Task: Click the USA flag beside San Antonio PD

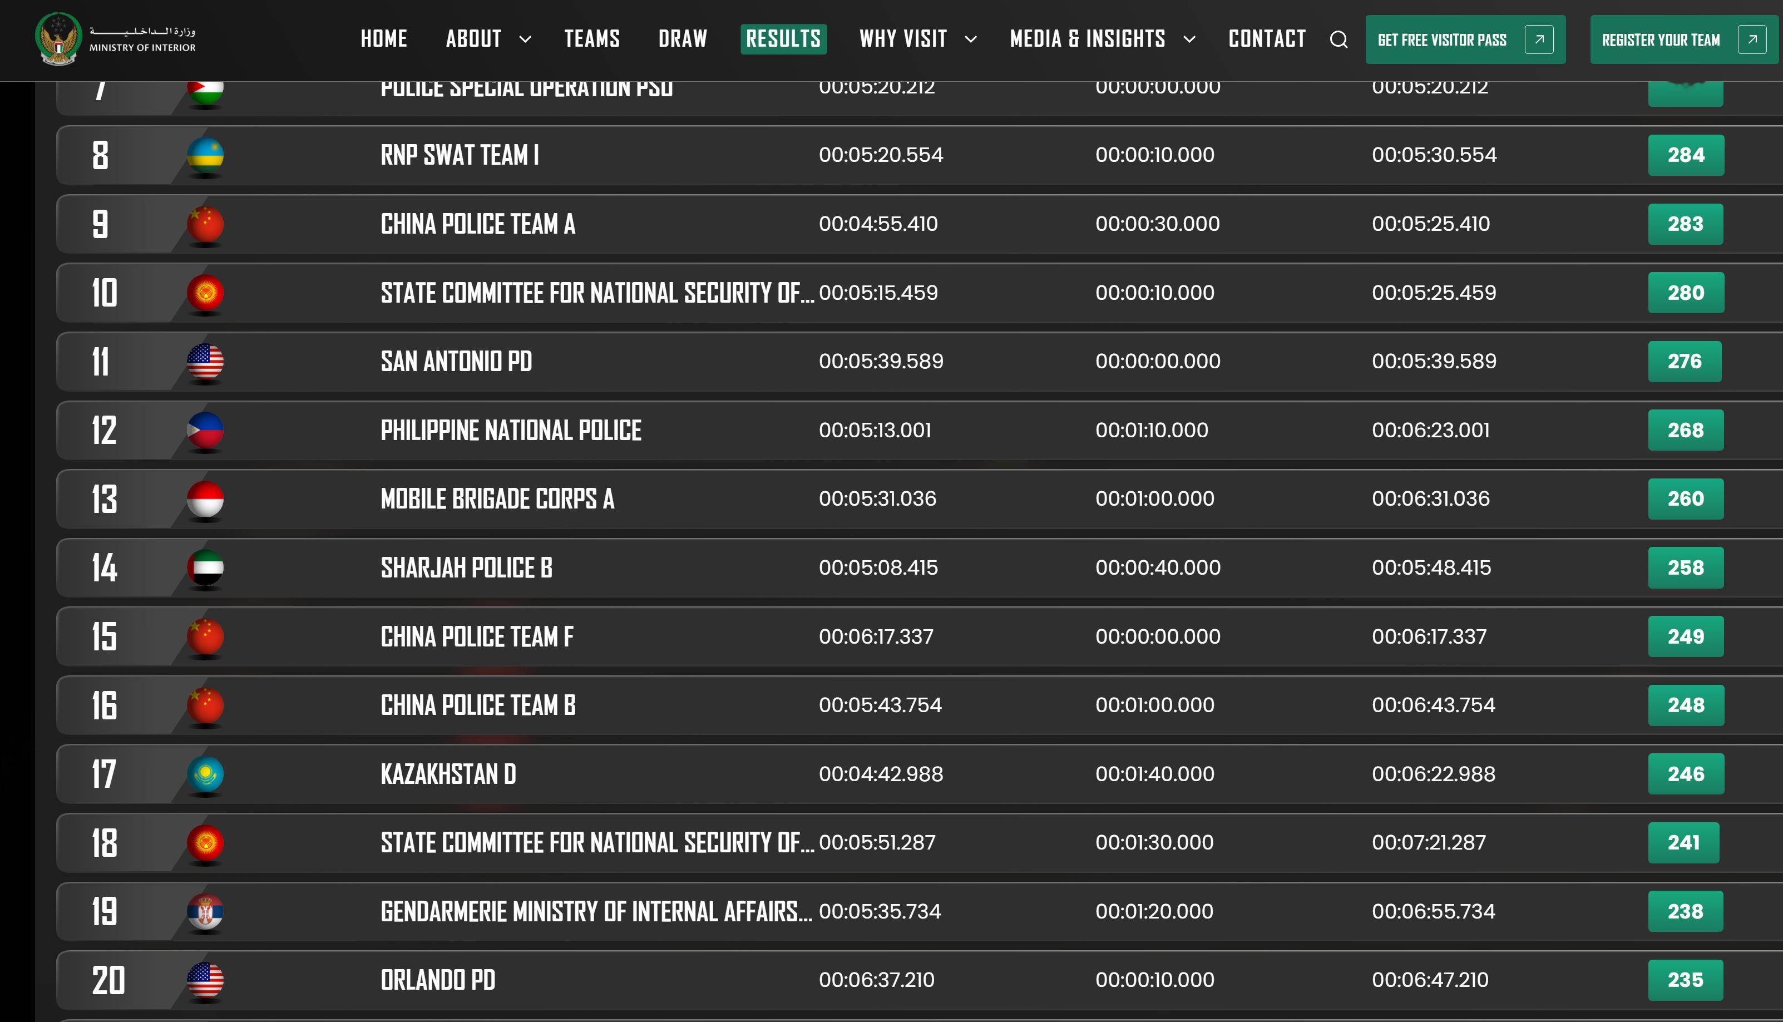Action: coord(205,362)
